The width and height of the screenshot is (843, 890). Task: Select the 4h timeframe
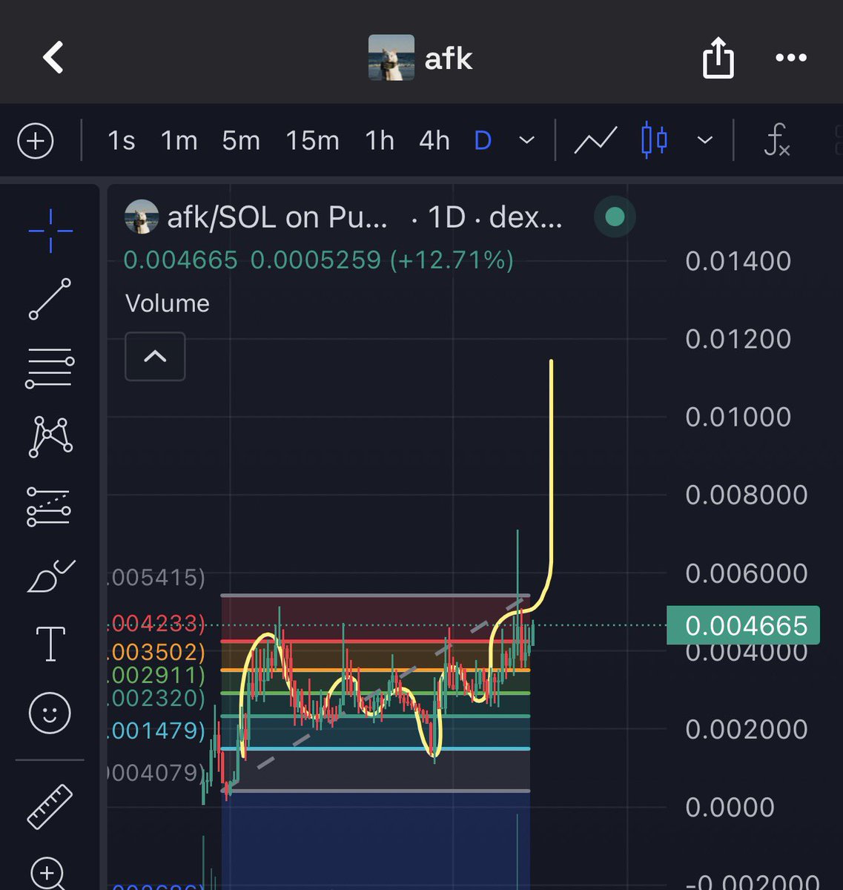point(434,140)
